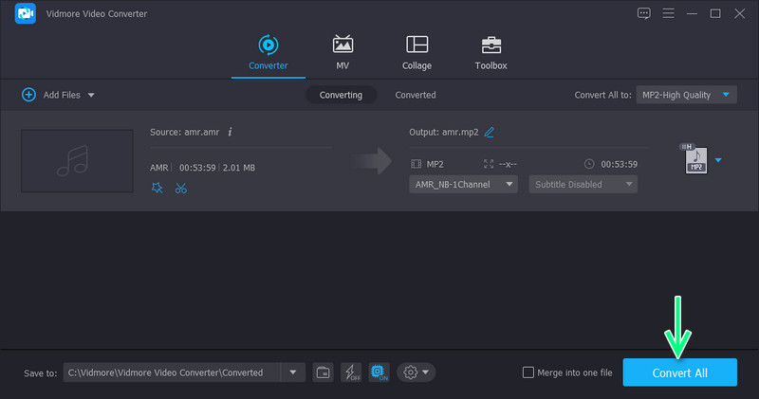Image resolution: width=759 pixels, height=399 pixels.
Task: Open the feedback chat icon in title bar
Action: 644,13
